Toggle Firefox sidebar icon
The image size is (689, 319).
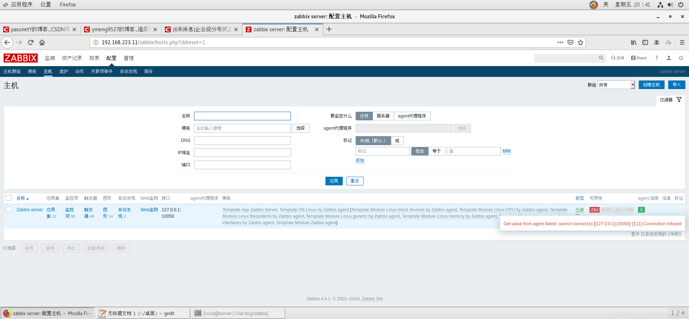645,42
